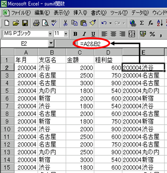This screenshot has width=167, height=173.
Task: Open the font name dropdown
Action: (x=50, y=34)
